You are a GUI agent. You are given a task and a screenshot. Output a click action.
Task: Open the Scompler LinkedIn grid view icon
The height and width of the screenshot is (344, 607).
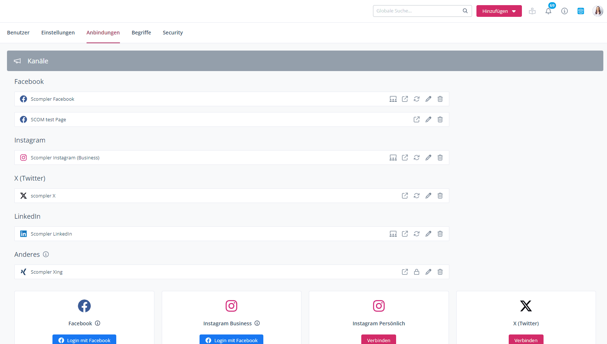pos(393,234)
